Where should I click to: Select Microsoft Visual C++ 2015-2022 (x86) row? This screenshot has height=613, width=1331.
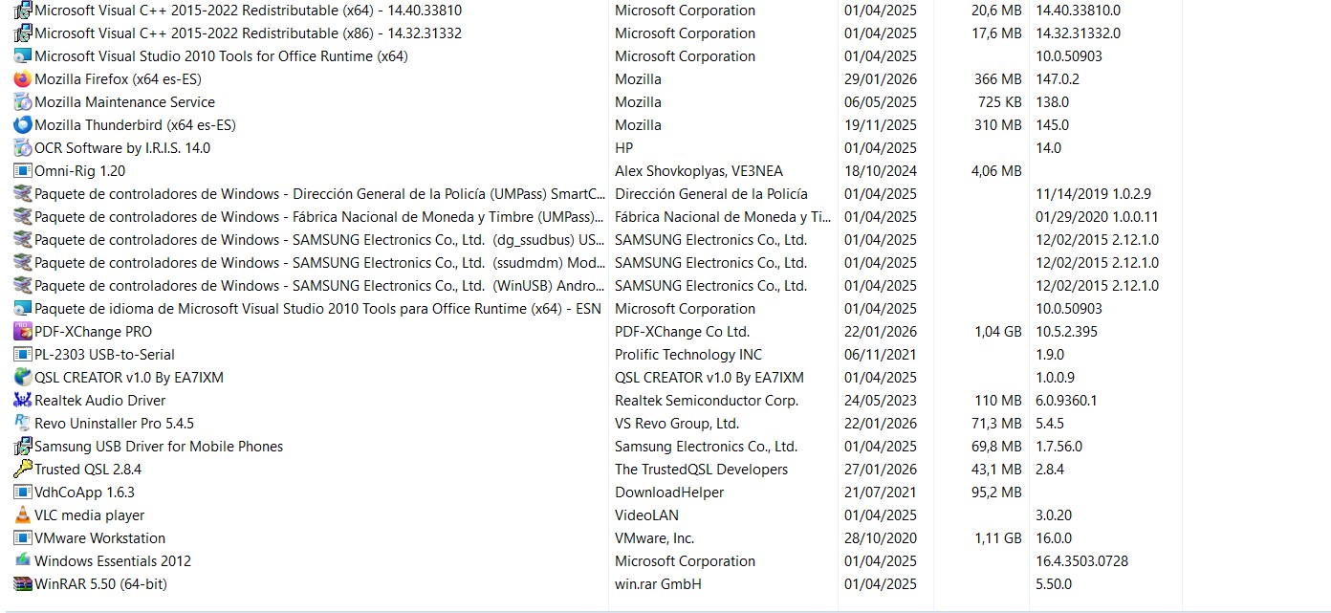pyautogui.click(x=248, y=33)
